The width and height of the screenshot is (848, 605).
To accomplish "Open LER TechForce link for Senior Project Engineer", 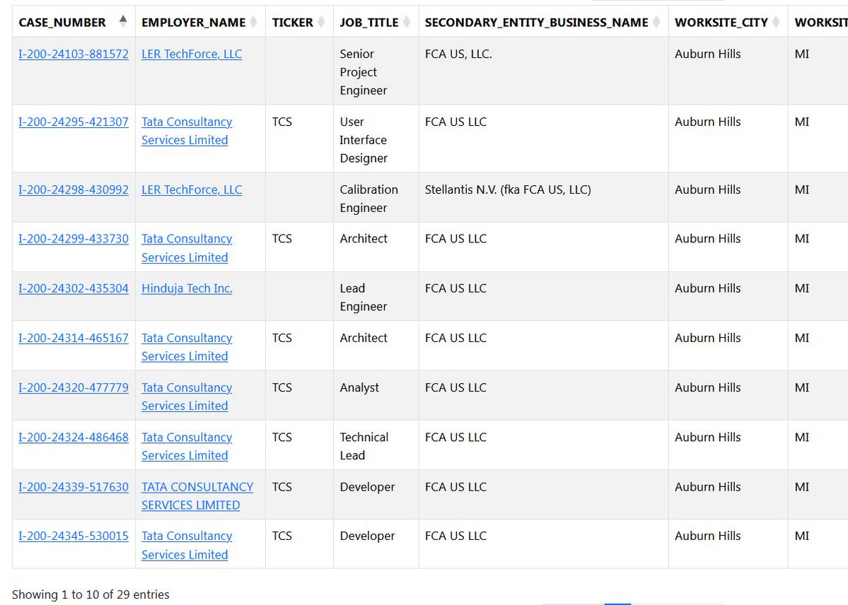I will (192, 54).
